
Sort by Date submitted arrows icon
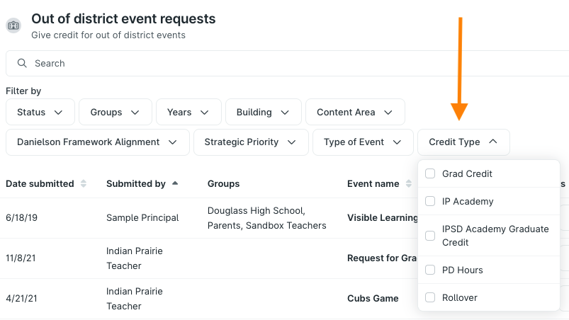84,183
